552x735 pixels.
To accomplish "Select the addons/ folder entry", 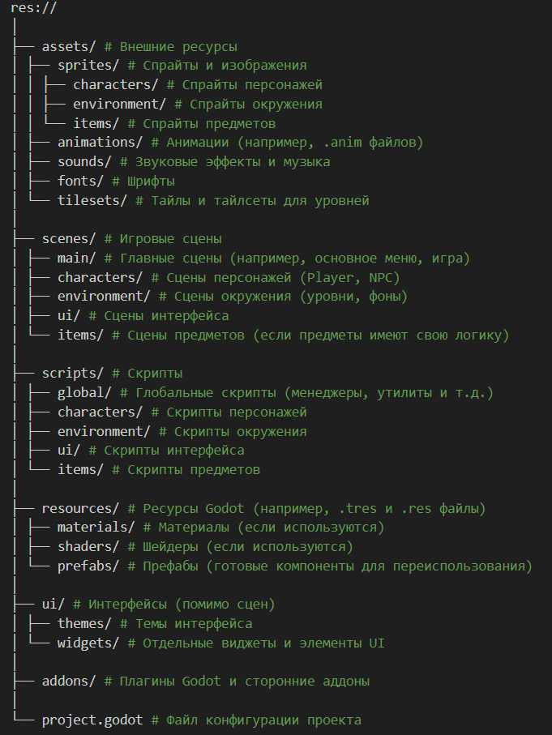I will [x=69, y=682].
